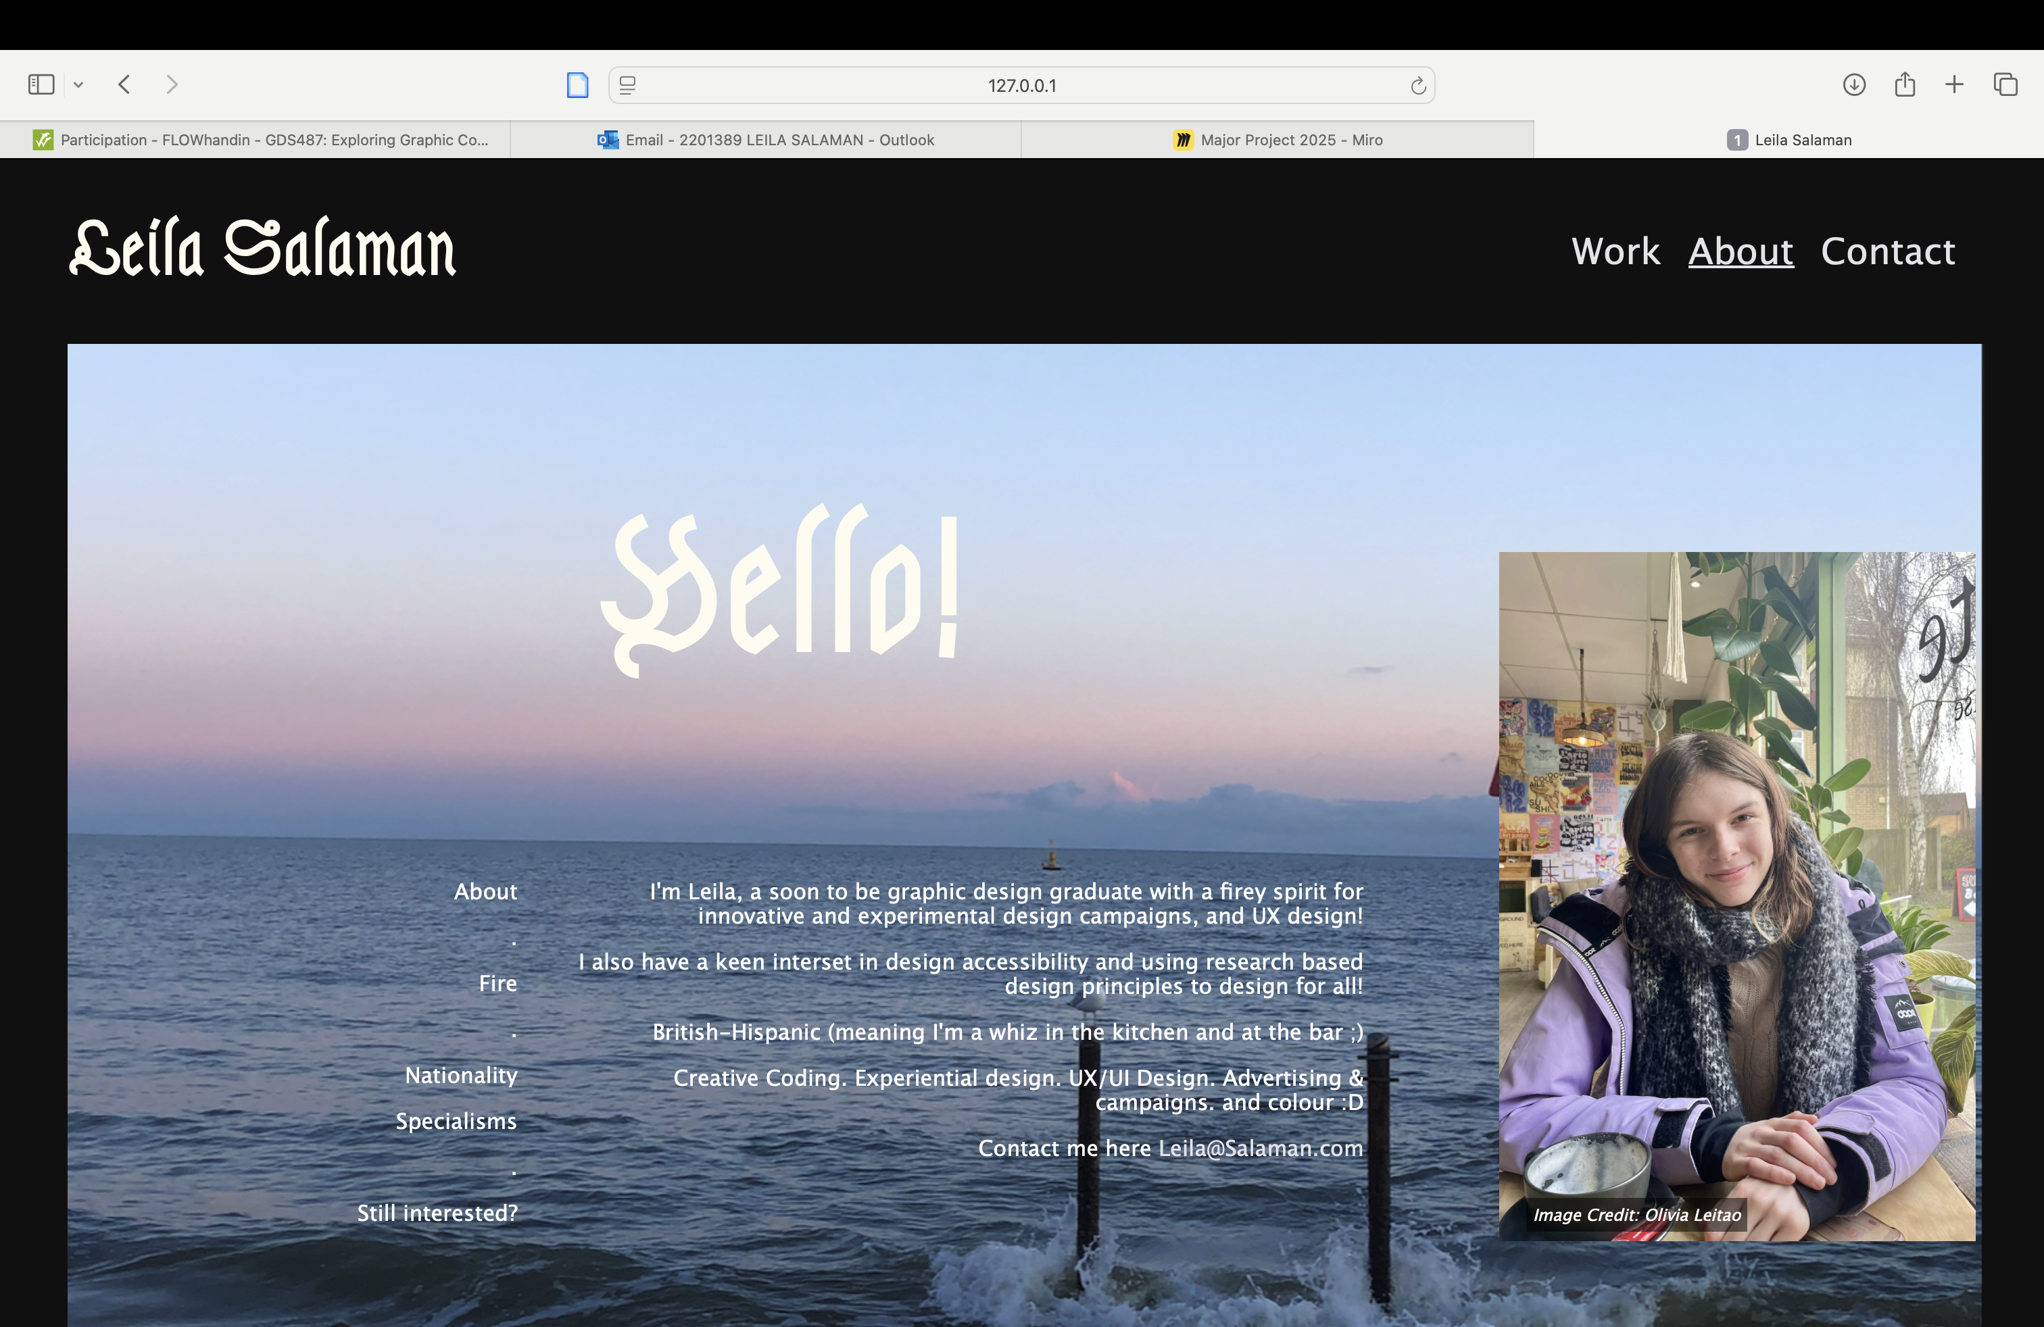Viewport: 2044px width, 1327px height.
Task: Reload the page with the refresh icon
Action: 1418,85
